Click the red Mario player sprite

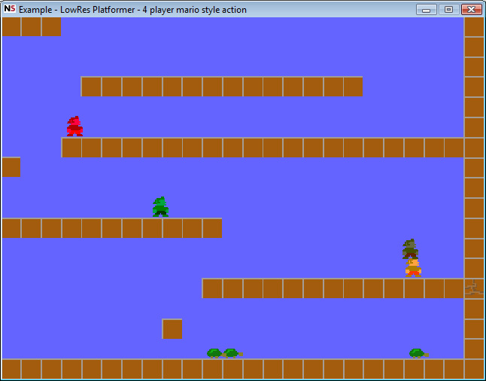point(74,126)
